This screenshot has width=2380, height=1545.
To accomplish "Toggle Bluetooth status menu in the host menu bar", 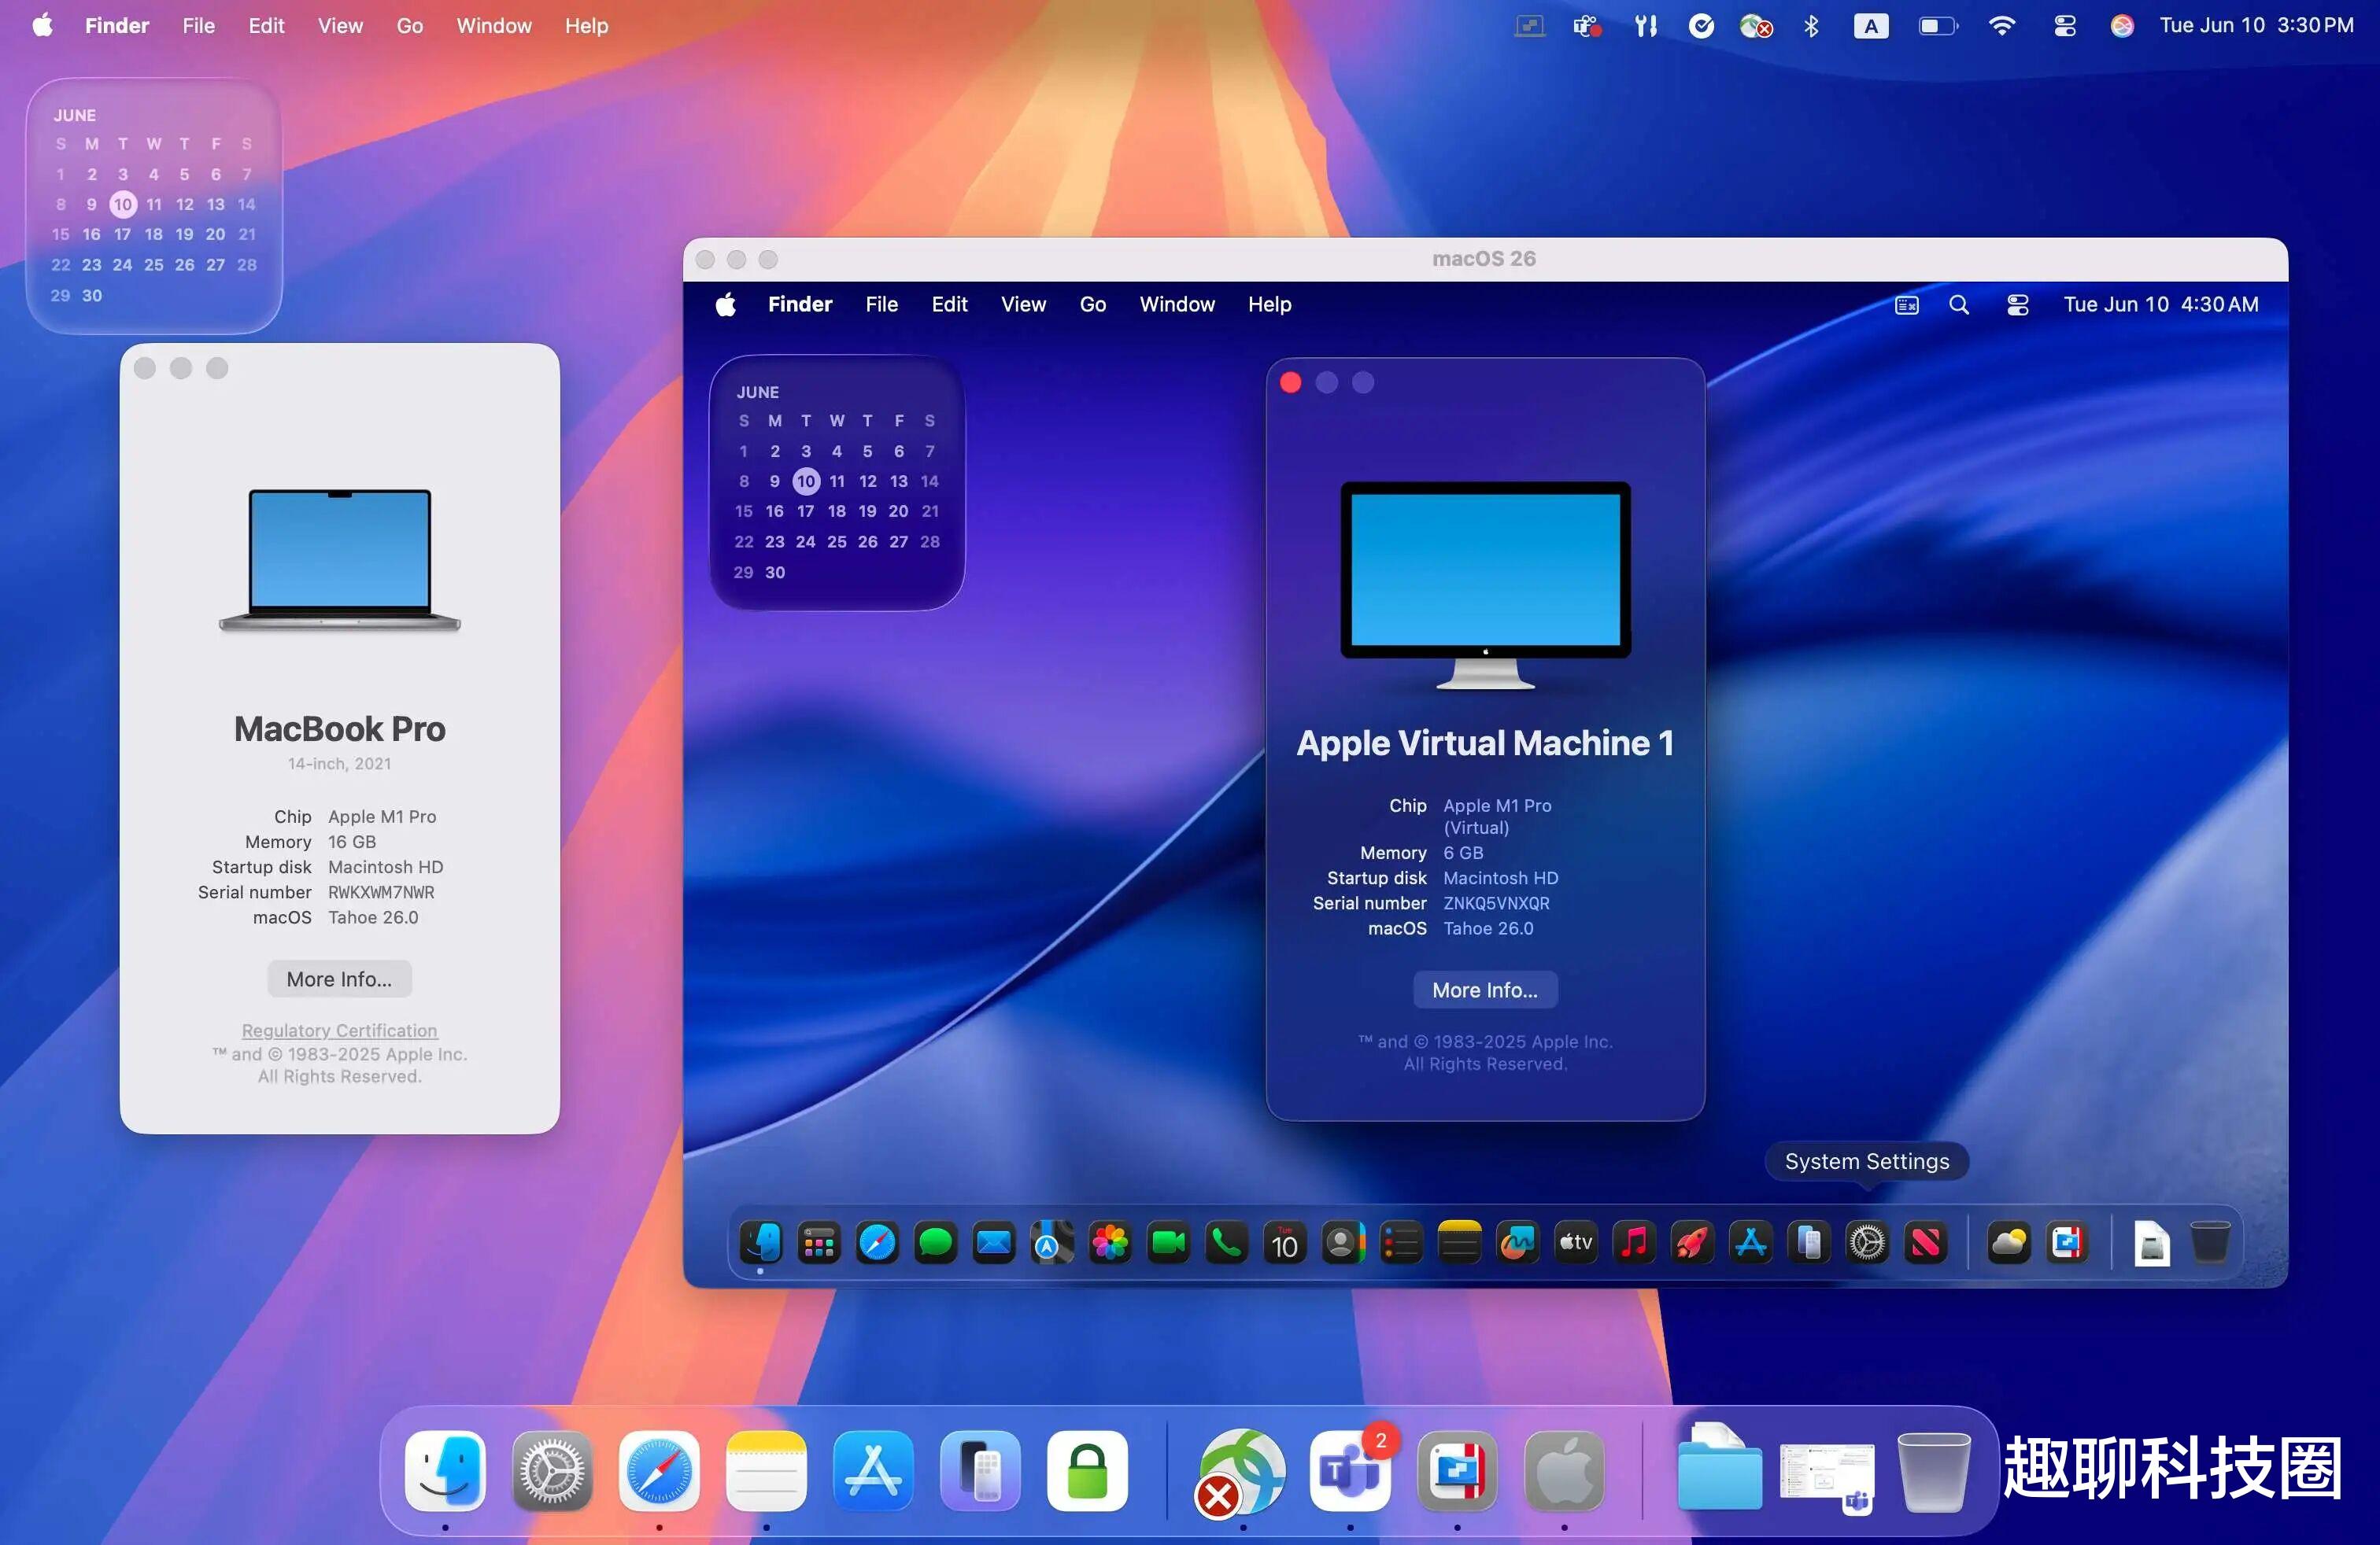I will pos(1811,26).
